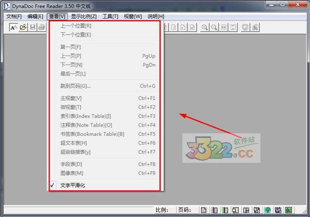
Task: Click the floppy disk save icon
Action: point(33,27)
